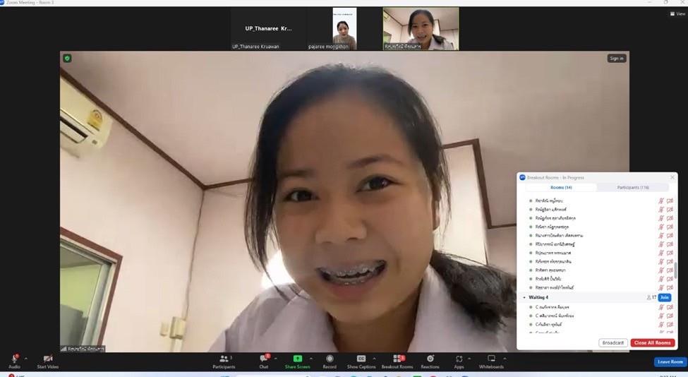Click the Breakout Rooms list scrollbar
Image resolution: width=688 pixels, height=377 pixels.
(676, 270)
